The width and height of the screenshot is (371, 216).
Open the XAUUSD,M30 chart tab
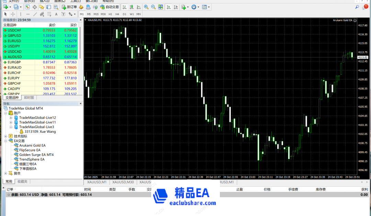tap(123, 182)
